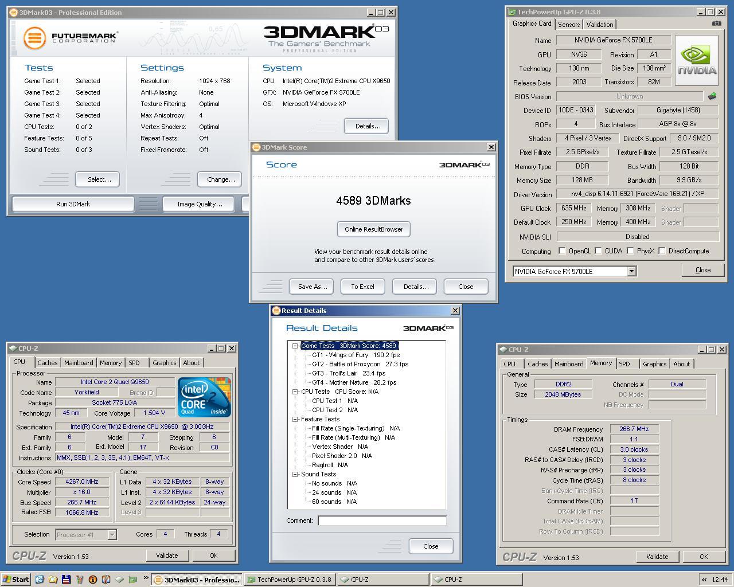
Task: Collapse the Feature Tests tree node
Action: coord(295,419)
